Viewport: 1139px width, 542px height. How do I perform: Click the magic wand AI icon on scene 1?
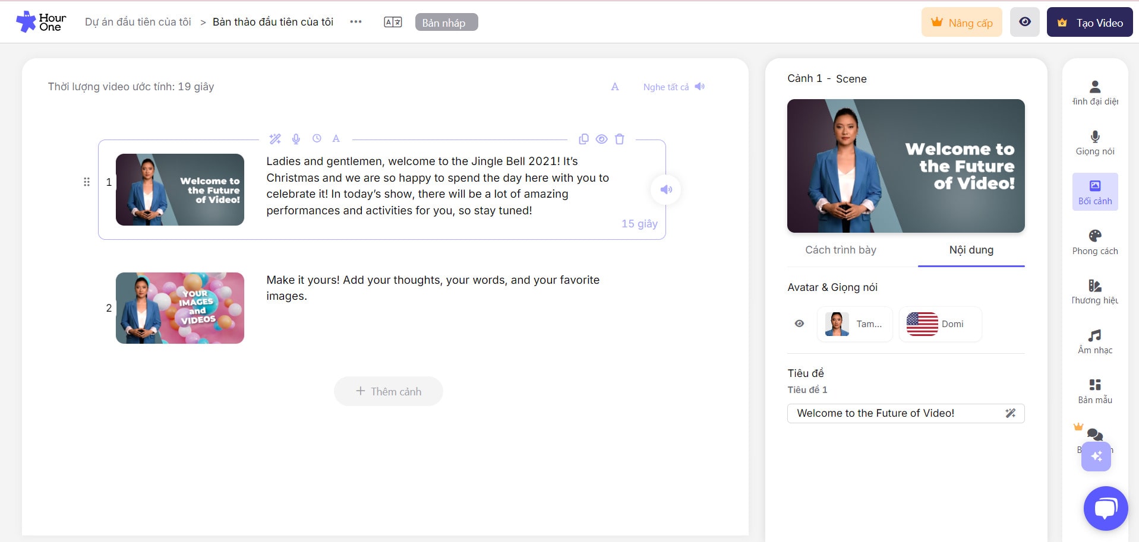point(275,139)
